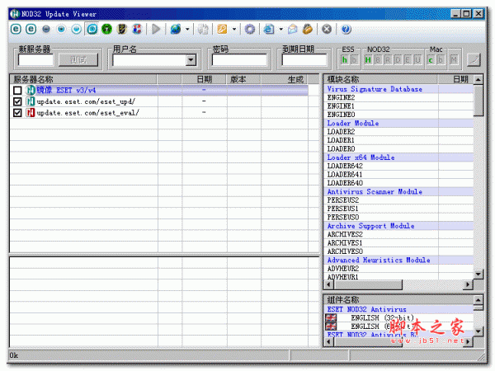495x371 pixels.
Task: Click the 生成 column header
Action: (285, 79)
